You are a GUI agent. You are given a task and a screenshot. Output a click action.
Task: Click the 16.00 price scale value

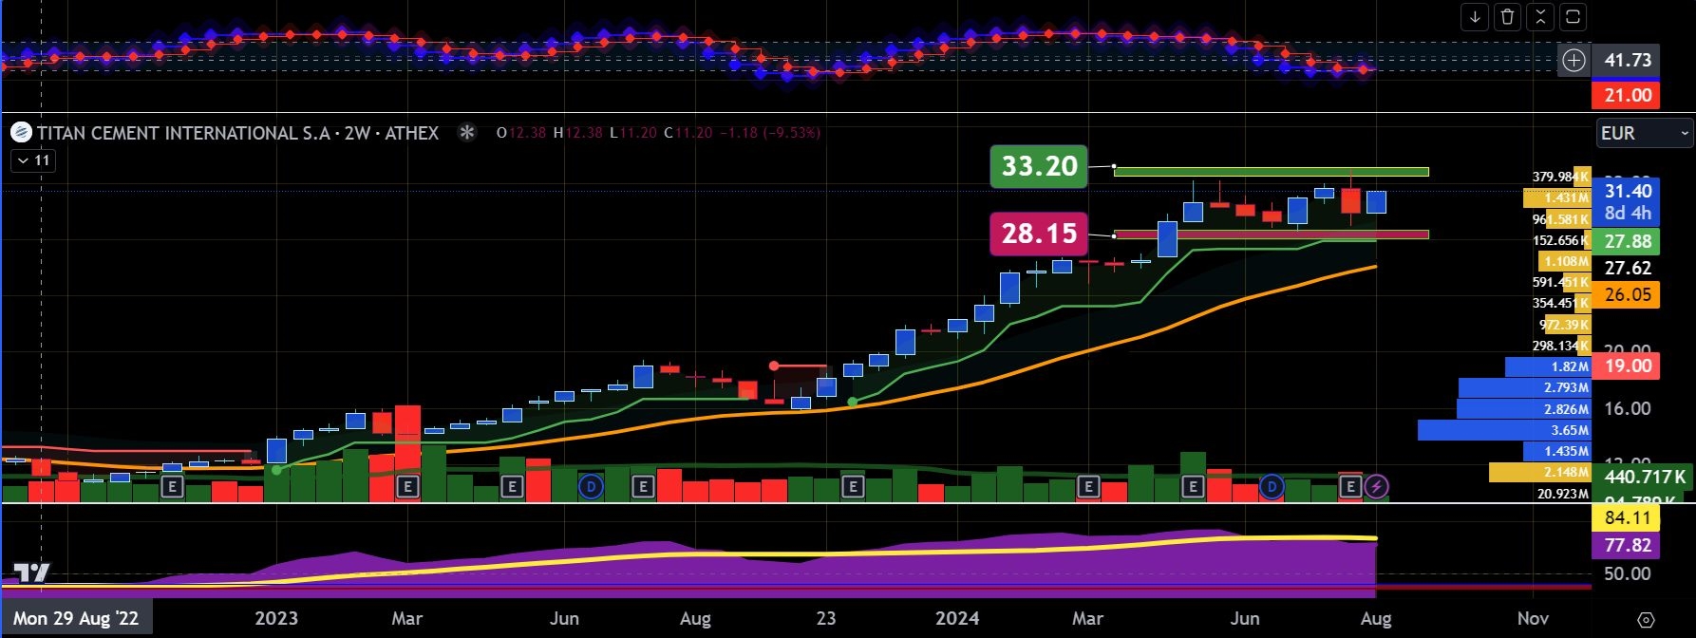tap(1628, 408)
